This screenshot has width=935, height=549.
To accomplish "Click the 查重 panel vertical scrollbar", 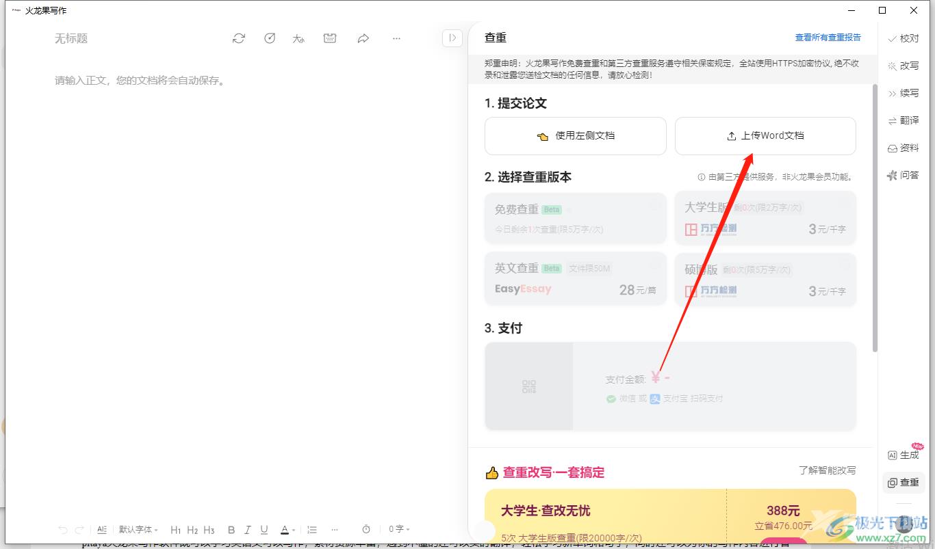I will [x=874, y=218].
